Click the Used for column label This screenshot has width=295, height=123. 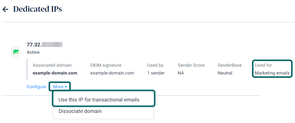[x=263, y=65]
